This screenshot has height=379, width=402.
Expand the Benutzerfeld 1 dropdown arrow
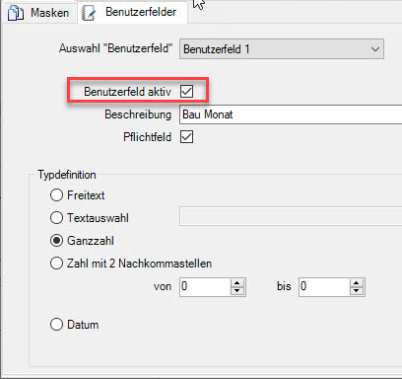click(x=375, y=49)
